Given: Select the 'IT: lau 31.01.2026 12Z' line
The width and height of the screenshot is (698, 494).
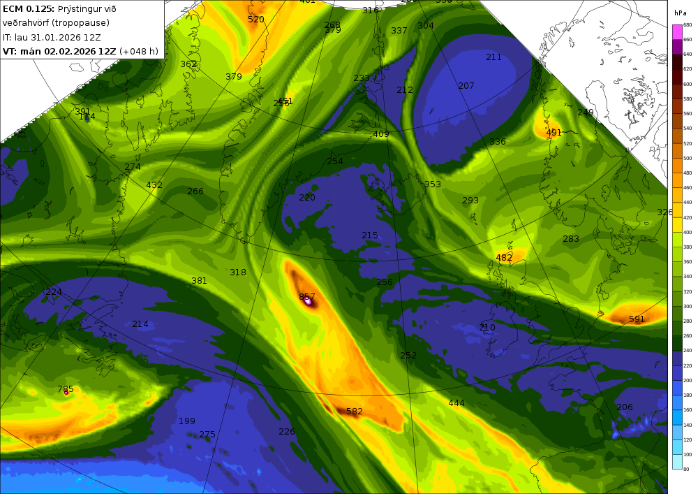Looking at the screenshot, I should [x=52, y=38].
